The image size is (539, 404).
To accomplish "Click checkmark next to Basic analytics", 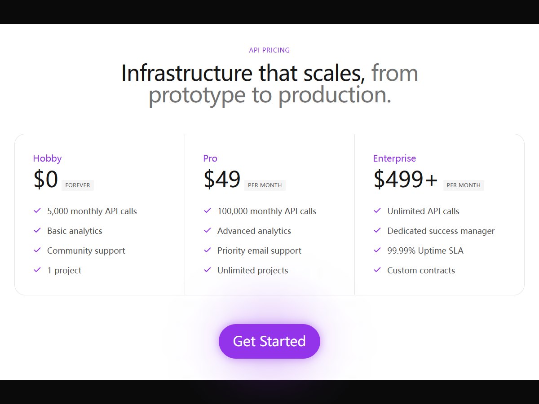I will [x=37, y=230].
